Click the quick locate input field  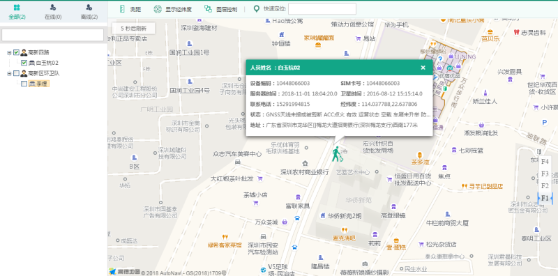[x=322, y=9]
